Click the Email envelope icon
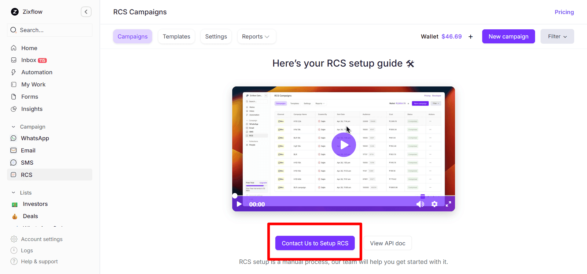This screenshot has height=274, width=587. pos(13,150)
